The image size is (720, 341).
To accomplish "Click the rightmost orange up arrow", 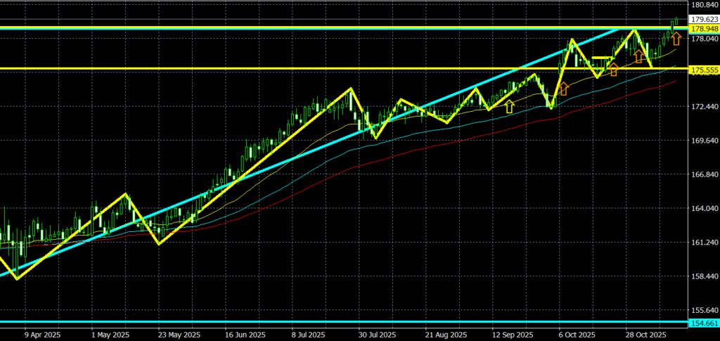I will (676, 39).
